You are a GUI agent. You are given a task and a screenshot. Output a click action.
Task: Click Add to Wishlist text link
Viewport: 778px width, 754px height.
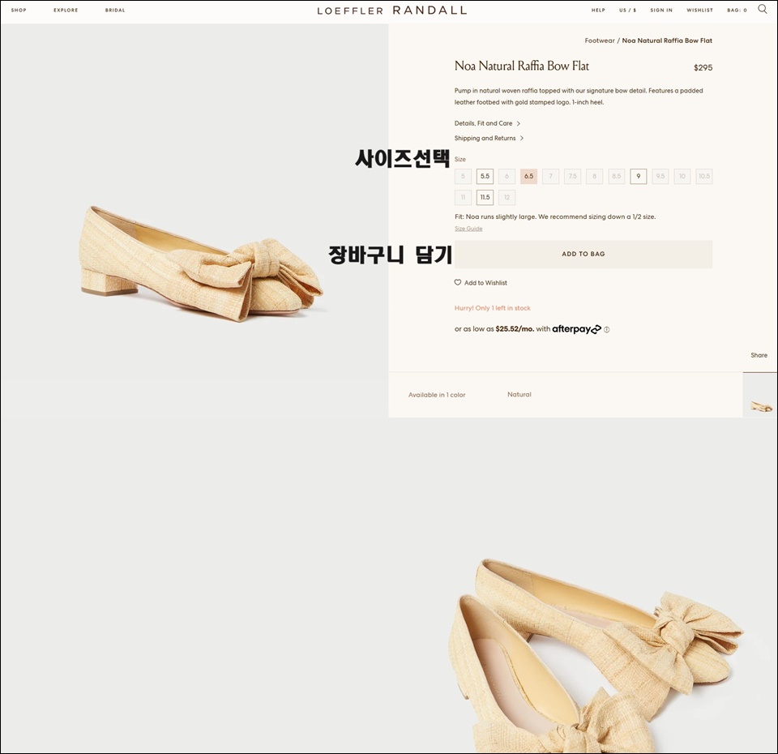point(485,283)
